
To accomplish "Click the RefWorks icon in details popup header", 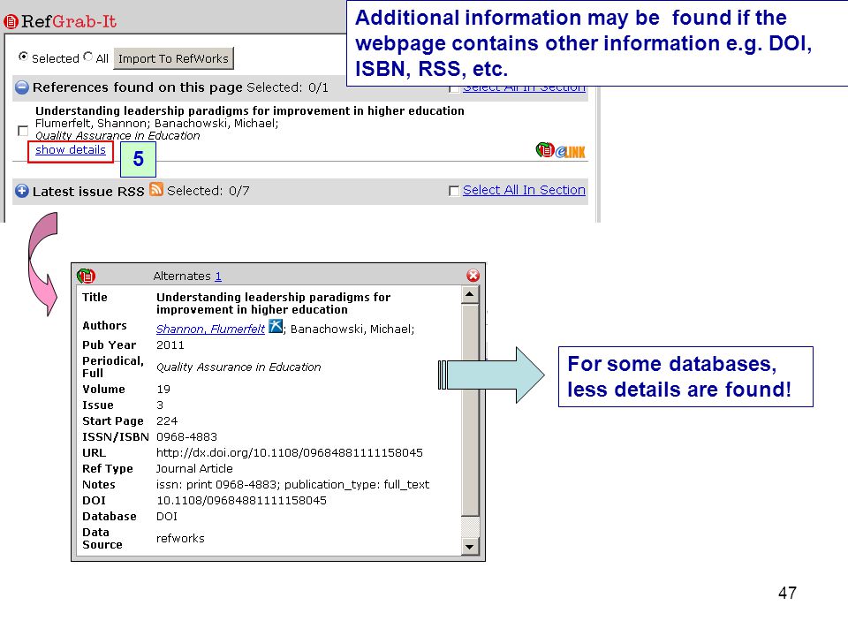I will (x=86, y=276).
